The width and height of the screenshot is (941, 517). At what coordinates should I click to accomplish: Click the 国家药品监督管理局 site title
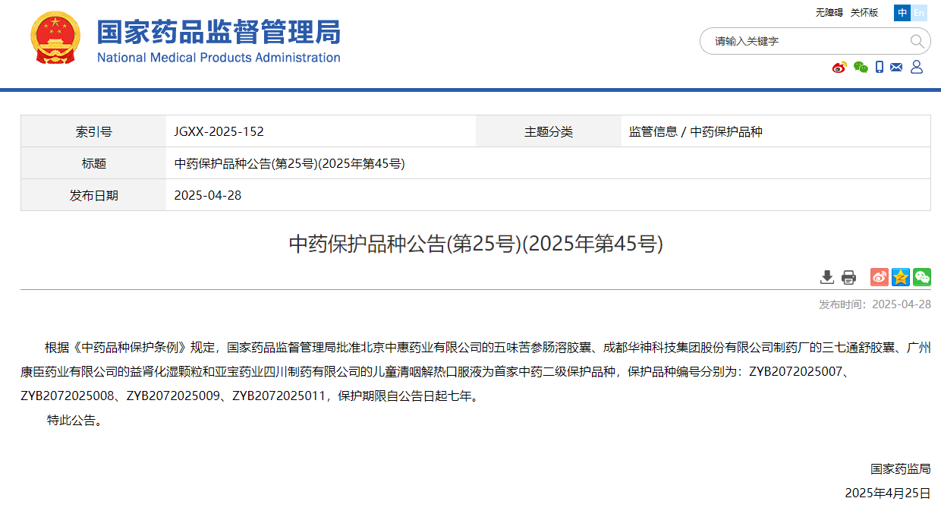point(219,33)
